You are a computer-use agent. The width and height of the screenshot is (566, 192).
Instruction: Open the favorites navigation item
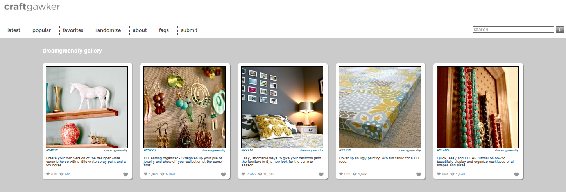[73, 30]
